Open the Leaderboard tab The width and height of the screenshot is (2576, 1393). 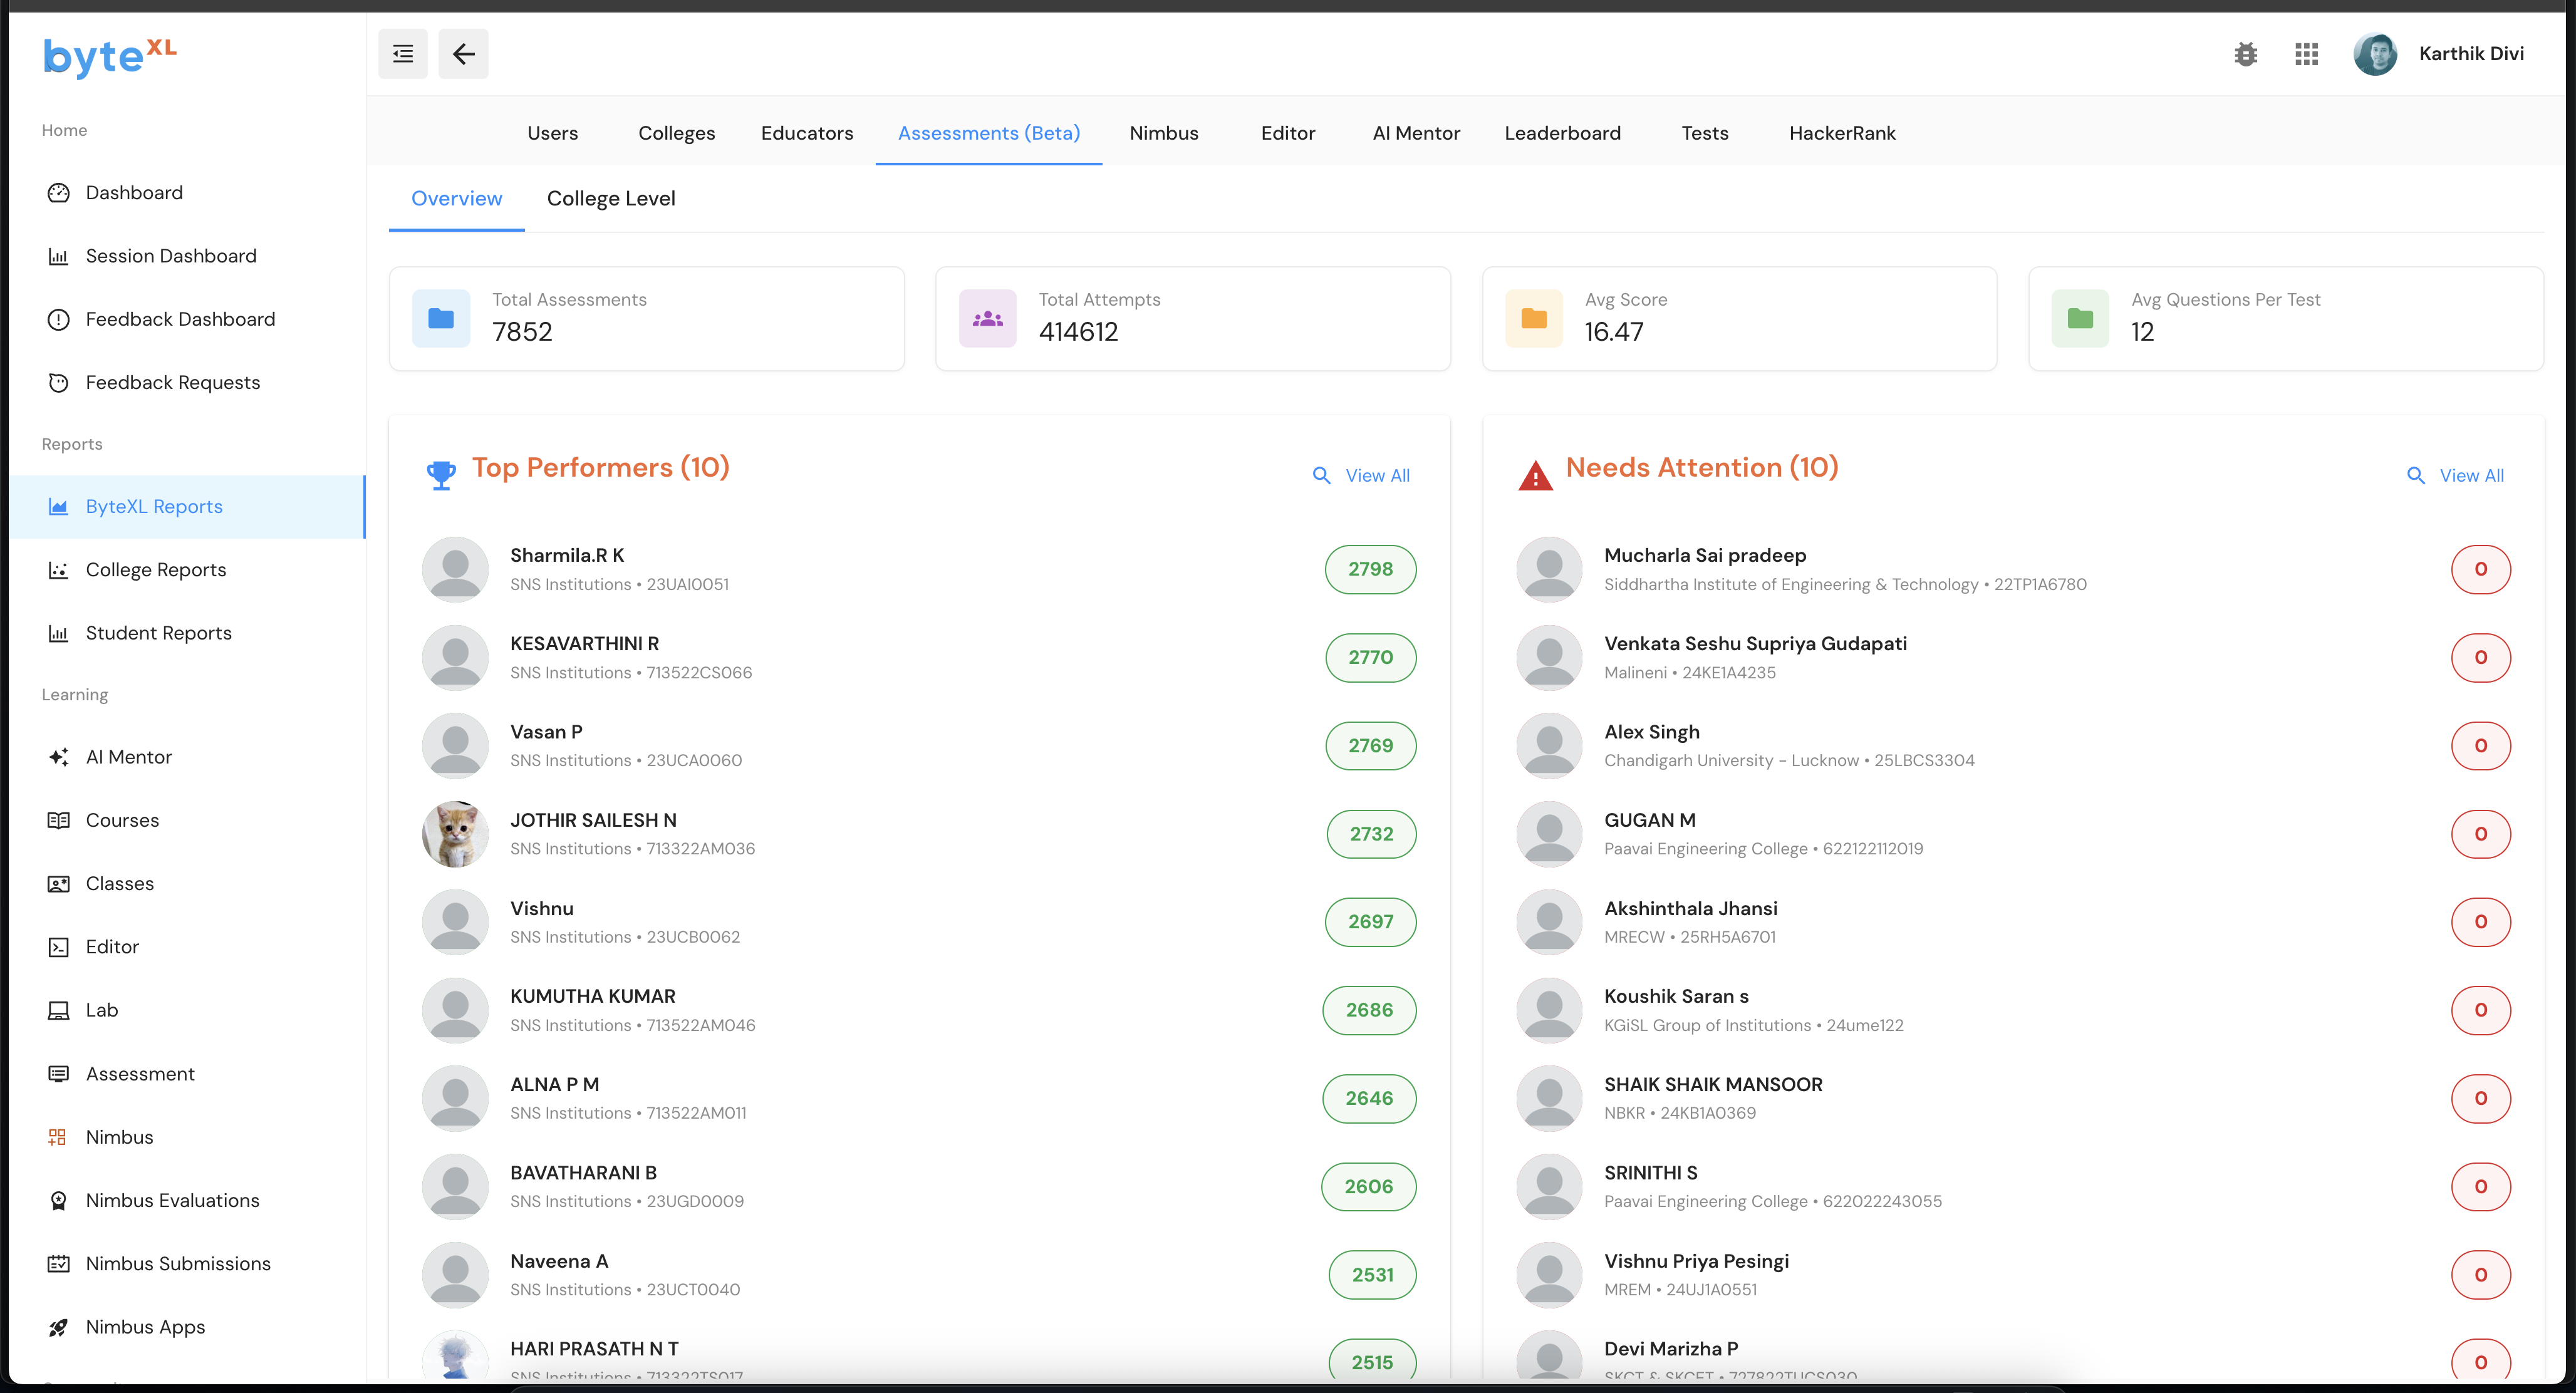coord(1562,133)
